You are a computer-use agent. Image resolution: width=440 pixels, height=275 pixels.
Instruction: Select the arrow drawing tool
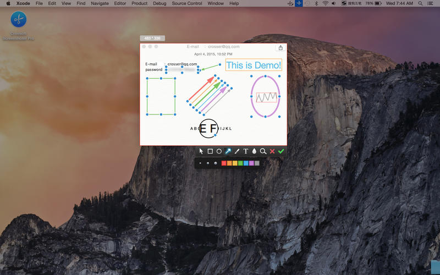(228, 151)
